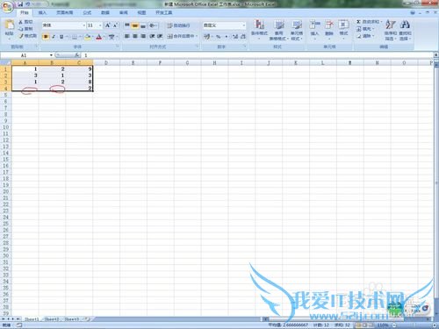The height and width of the screenshot is (329, 439).
Task: Open the font size 11 dropdown
Action: [100, 25]
